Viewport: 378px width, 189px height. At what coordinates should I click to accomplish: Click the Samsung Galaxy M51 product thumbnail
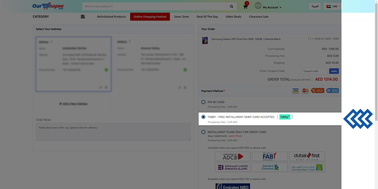point(205,40)
